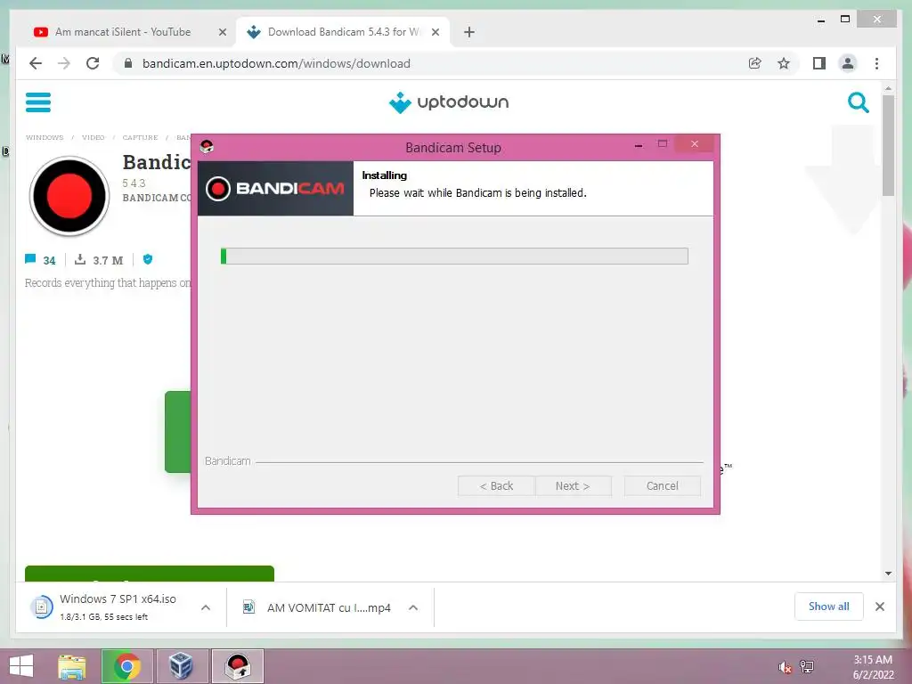Click Show all downloads button

(x=829, y=607)
